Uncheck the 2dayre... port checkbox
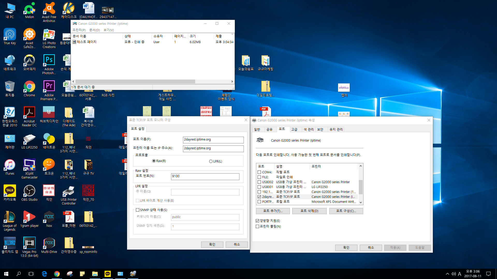Viewport: 497px width, 279px height. (x=259, y=197)
